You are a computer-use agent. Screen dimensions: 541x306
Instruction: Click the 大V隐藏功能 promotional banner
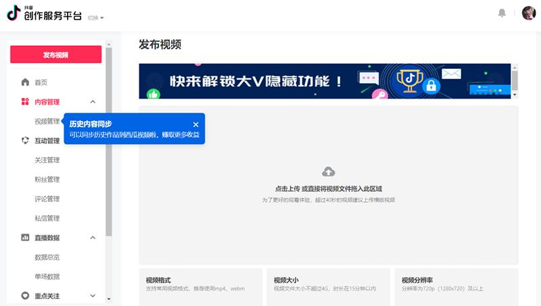pos(325,81)
